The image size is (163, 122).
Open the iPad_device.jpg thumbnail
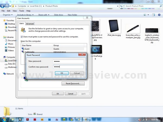coord(113,26)
